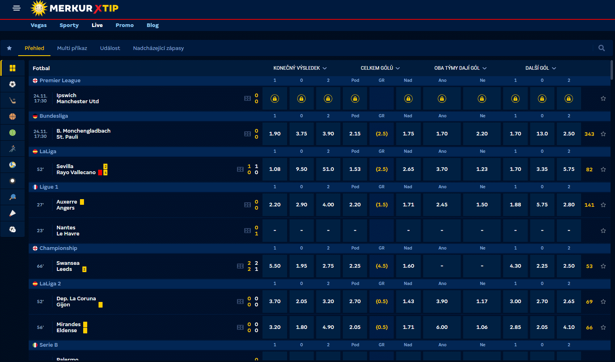Pick Nad 1.43 on Dep. La Coruna match
Viewport: 615px width, 362px height.
[x=408, y=302]
